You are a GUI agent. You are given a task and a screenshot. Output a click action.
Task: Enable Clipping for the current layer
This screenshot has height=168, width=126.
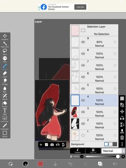(x=77, y=151)
